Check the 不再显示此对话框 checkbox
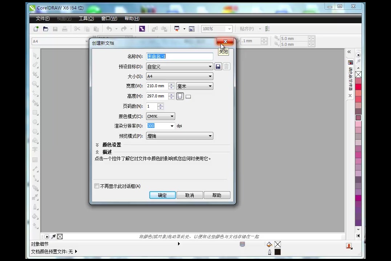Screen dimensions: 391x261 [x=97, y=186]
